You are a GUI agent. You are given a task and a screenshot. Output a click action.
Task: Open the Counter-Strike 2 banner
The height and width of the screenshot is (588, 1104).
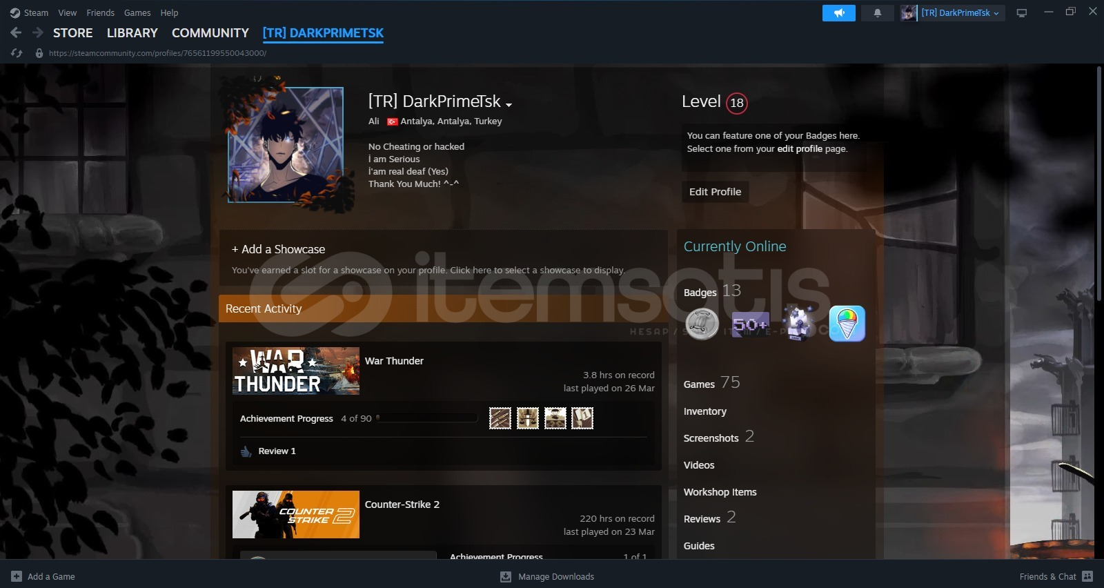coord(296,514)
